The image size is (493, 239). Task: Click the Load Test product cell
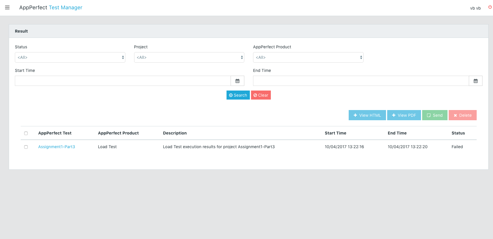(x=107, y=147)
